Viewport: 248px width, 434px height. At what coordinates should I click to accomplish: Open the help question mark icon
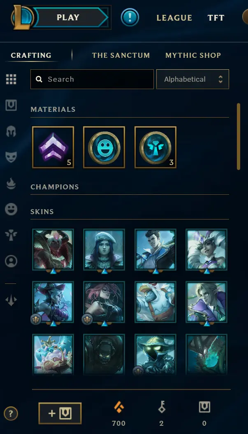(x=11, y=414)
